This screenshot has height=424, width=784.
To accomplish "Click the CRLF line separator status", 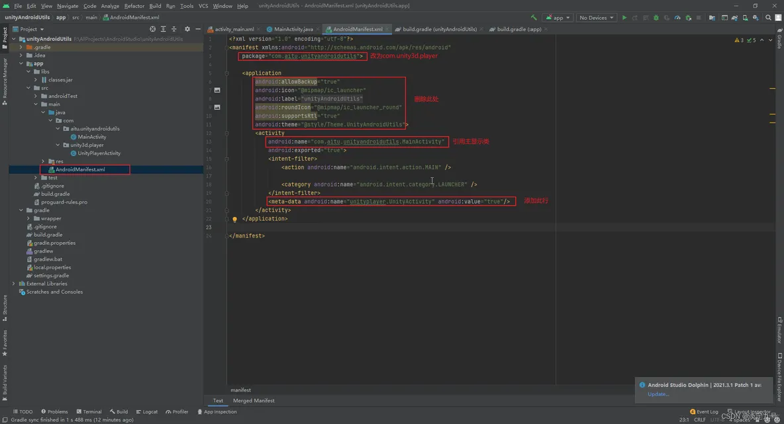I will point(700,420).
